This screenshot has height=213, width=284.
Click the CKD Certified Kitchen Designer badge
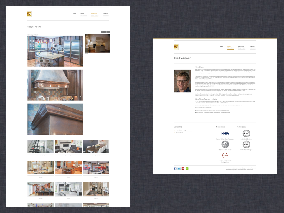click(246, 144)
